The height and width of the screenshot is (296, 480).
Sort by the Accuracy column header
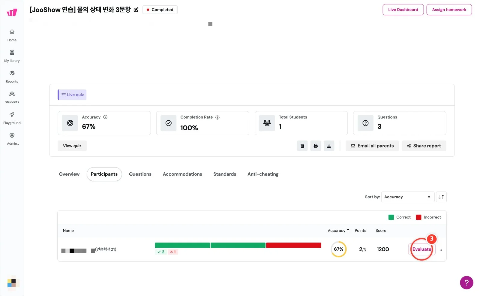click(x=338, y=231)
